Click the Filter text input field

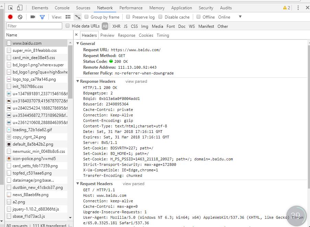click(34, 26)
